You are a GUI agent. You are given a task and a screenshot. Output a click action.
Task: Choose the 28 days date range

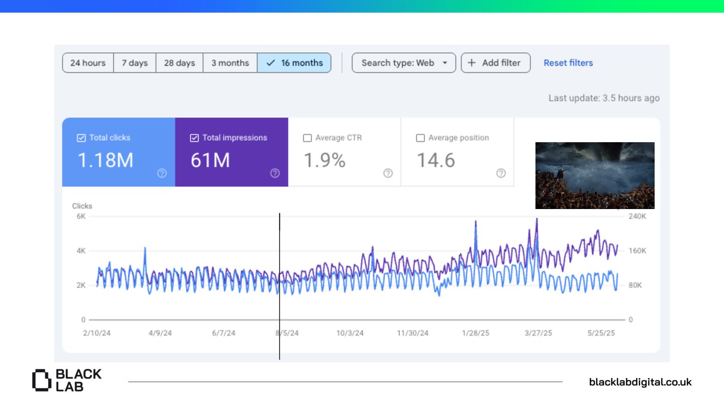click(179, 63)
